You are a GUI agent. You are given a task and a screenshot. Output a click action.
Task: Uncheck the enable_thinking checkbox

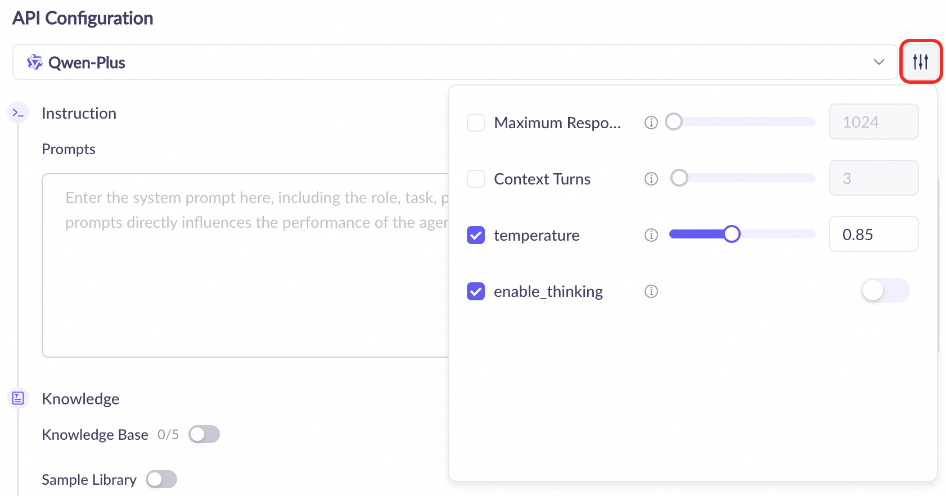pos(476,291)
